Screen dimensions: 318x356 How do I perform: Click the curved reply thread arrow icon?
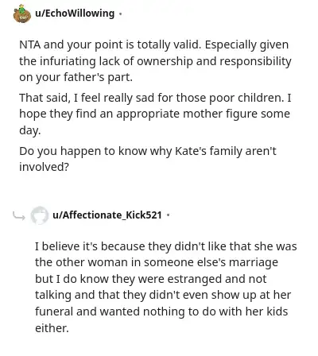pyautogui.click(x=19, y=216)
